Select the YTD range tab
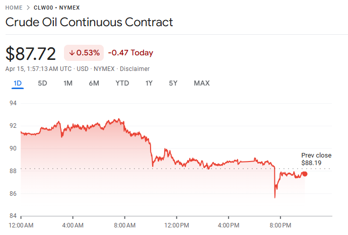 click(x=122, y=83)
